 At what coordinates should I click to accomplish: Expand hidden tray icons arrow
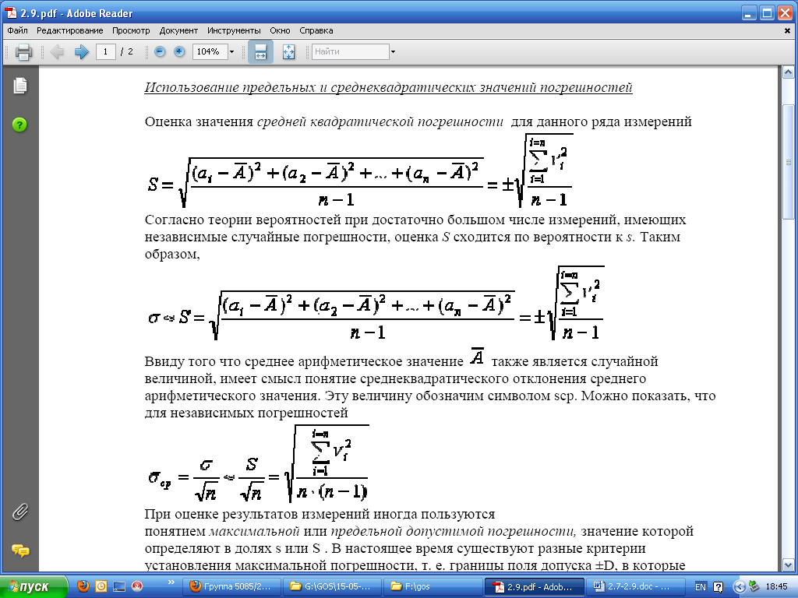coord(739,587)
